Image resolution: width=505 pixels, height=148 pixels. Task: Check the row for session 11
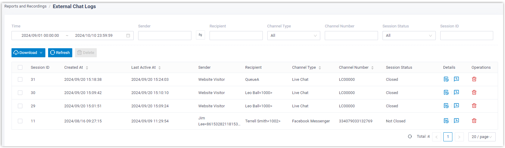coord(20,121)
